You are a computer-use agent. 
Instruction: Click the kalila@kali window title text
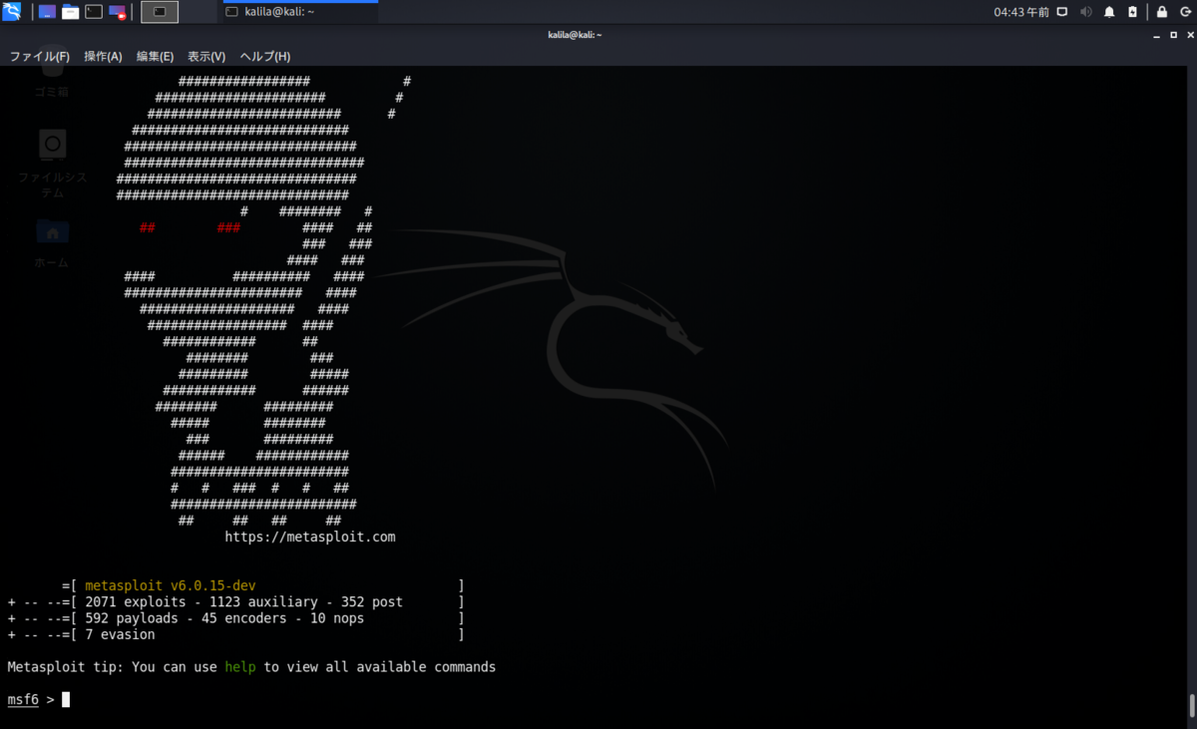coord(575,35)
